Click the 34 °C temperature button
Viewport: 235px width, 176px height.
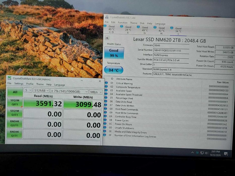pyautogui.click(x=114, y=70)
